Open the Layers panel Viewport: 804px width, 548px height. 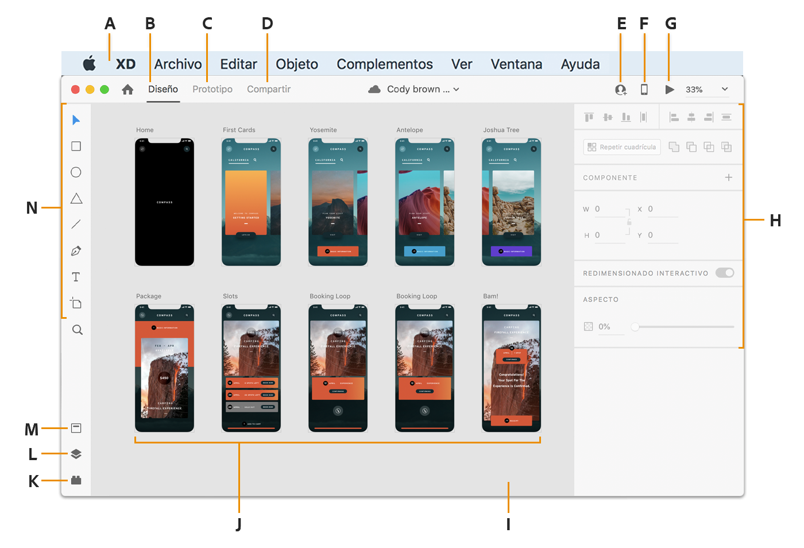pyautogui.click(x=76, y=454)
